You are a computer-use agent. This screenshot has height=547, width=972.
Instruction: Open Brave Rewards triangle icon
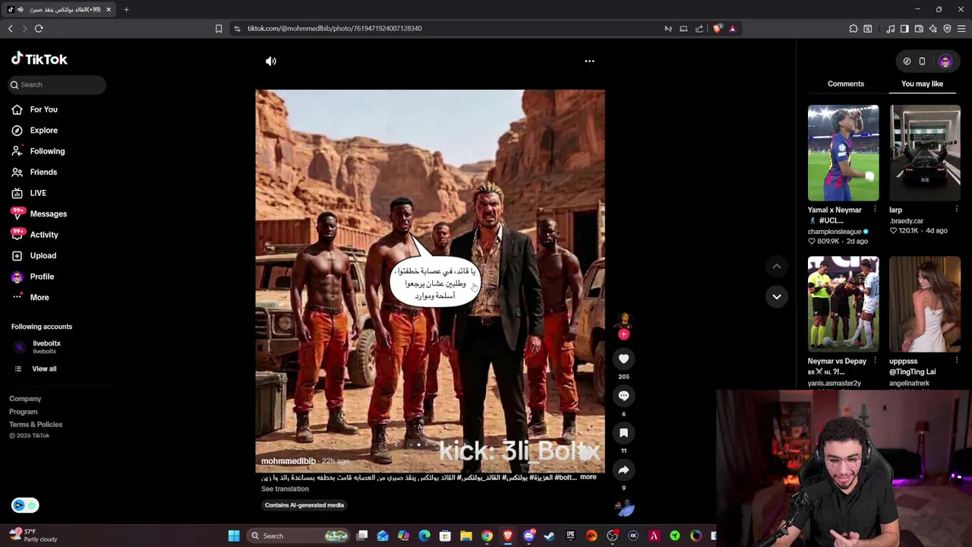(x=733, y=28)
